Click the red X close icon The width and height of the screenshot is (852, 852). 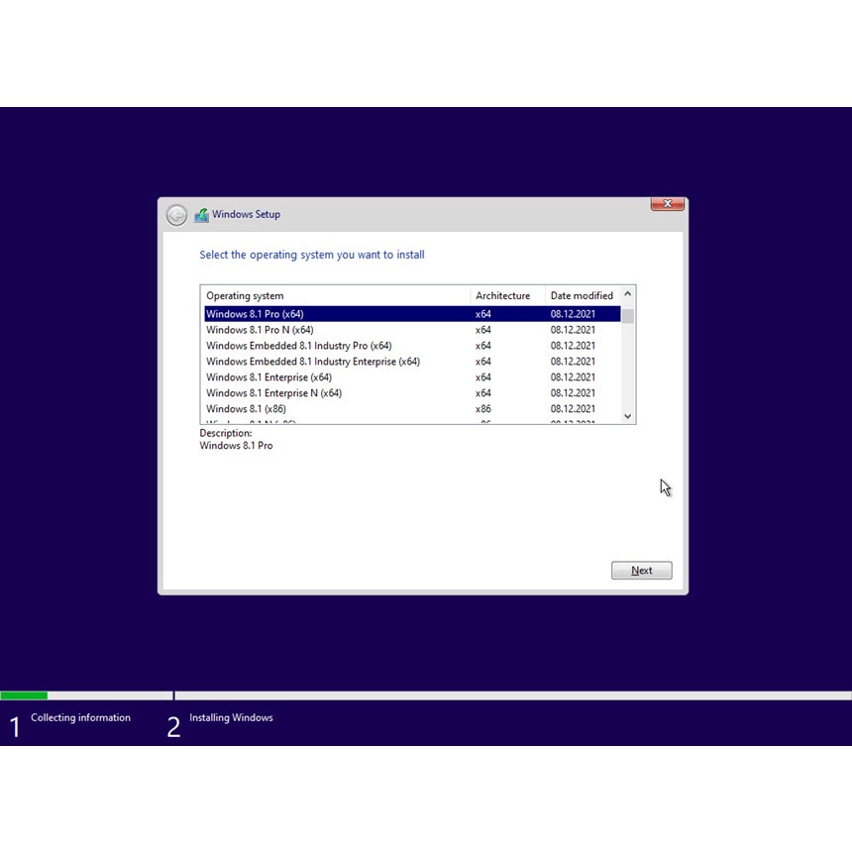(x=666, y=204)
